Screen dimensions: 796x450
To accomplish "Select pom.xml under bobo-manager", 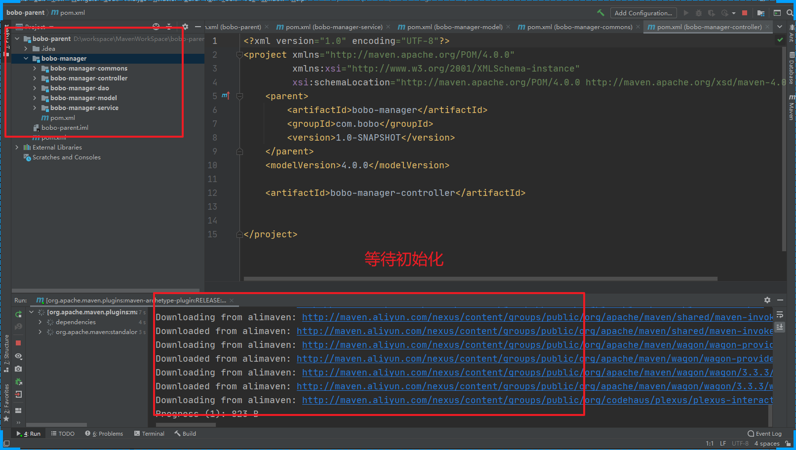I will 58,117.
